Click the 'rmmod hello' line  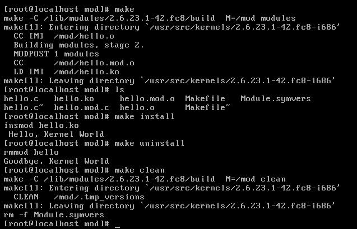click(x=31, y=152)
